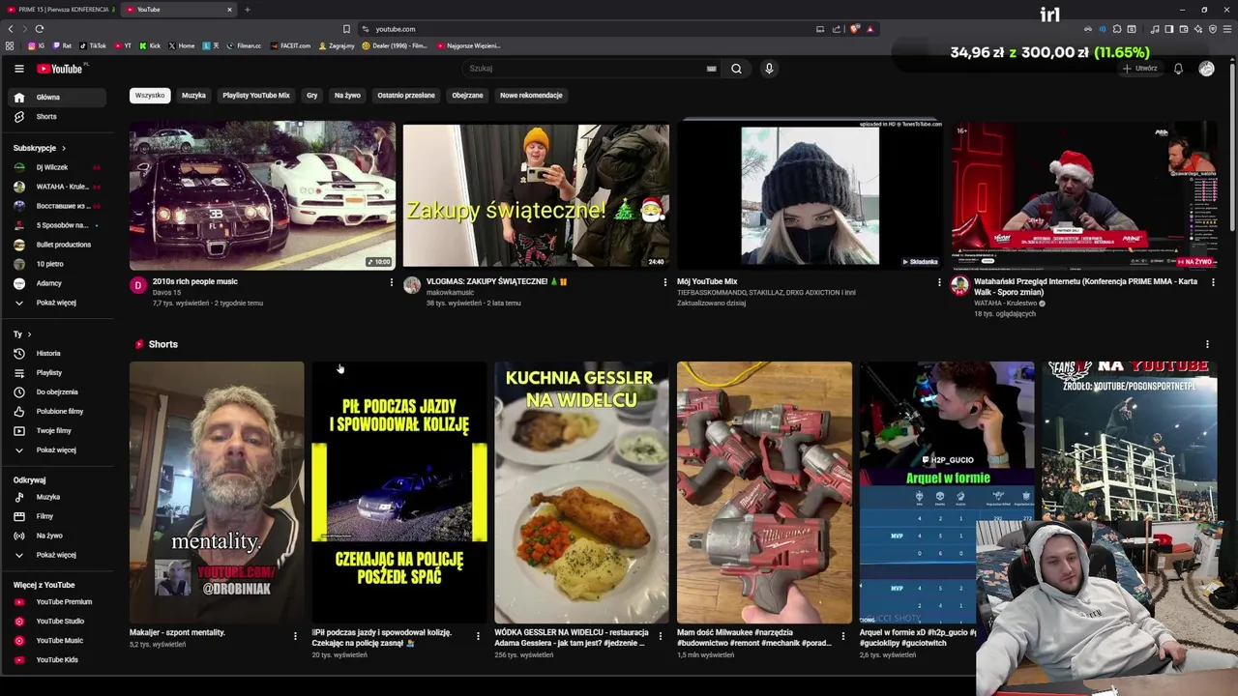Viewport: 1238px width, 696px height.
Task: Select the Wszystko filter chip
Action: (150, 95)
